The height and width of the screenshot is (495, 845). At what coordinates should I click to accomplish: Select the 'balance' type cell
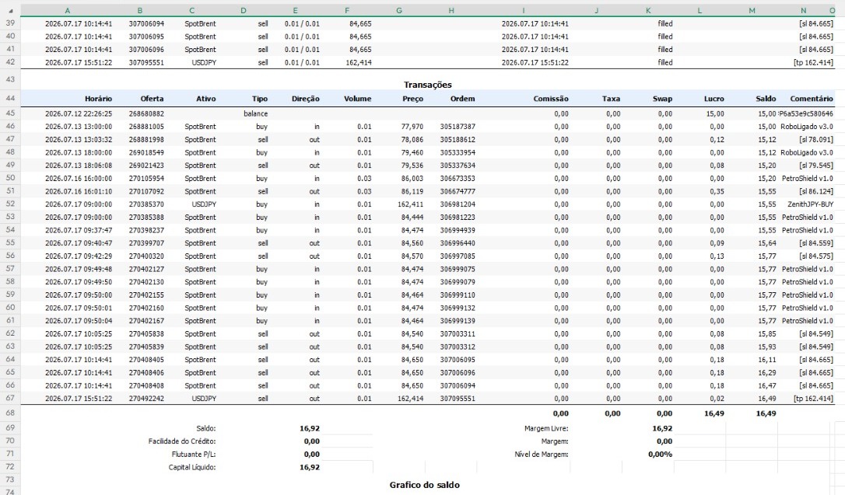point(255,114)
